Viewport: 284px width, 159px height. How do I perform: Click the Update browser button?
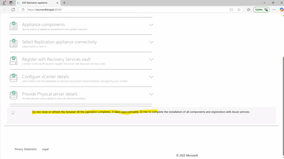click(x=261, y=10)
